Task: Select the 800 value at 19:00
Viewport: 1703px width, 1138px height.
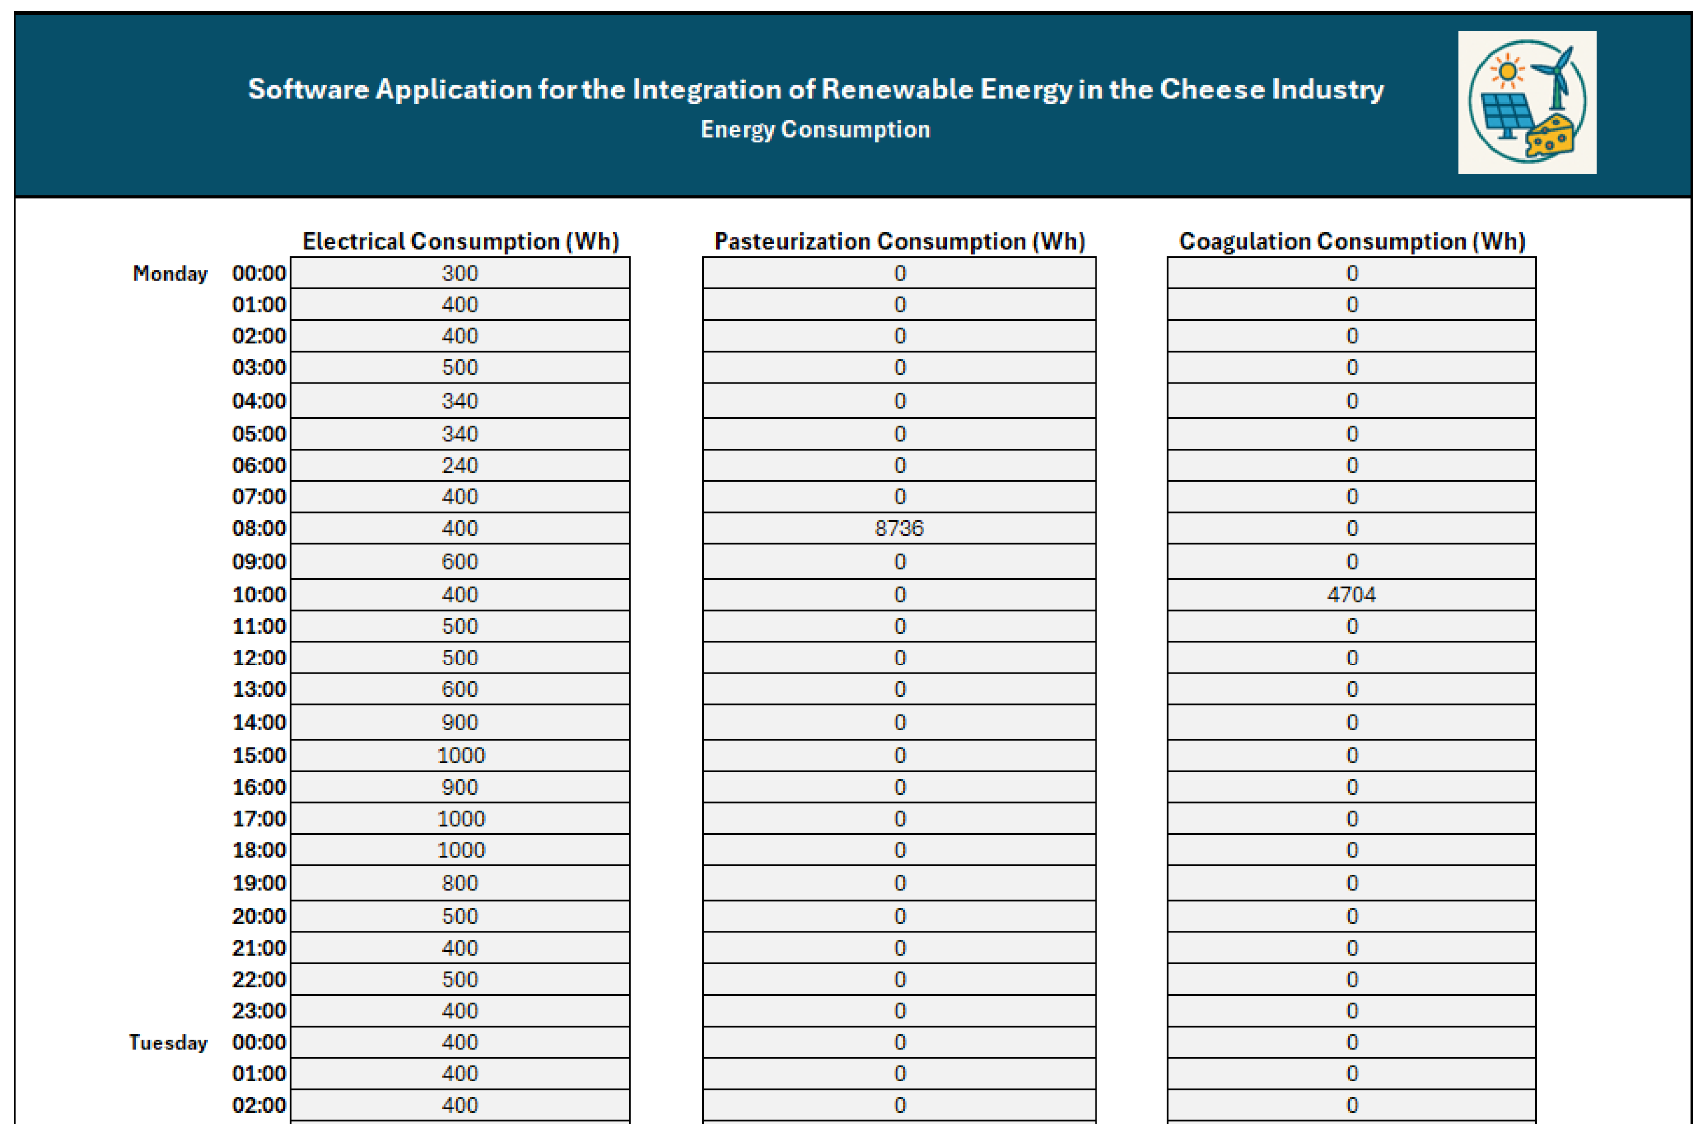Action: coord(460,883)
